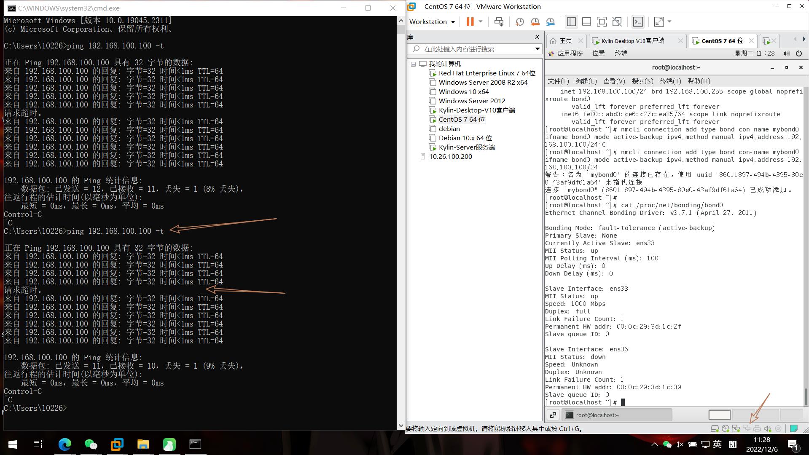Image resolution: width=809 pixels, height=455 pixels.
Task: Click the hard disk device status icon
Action: (x=715, y=428)
